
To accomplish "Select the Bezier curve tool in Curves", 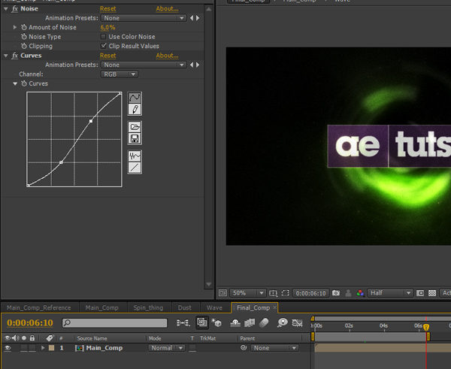I will 135,98.
